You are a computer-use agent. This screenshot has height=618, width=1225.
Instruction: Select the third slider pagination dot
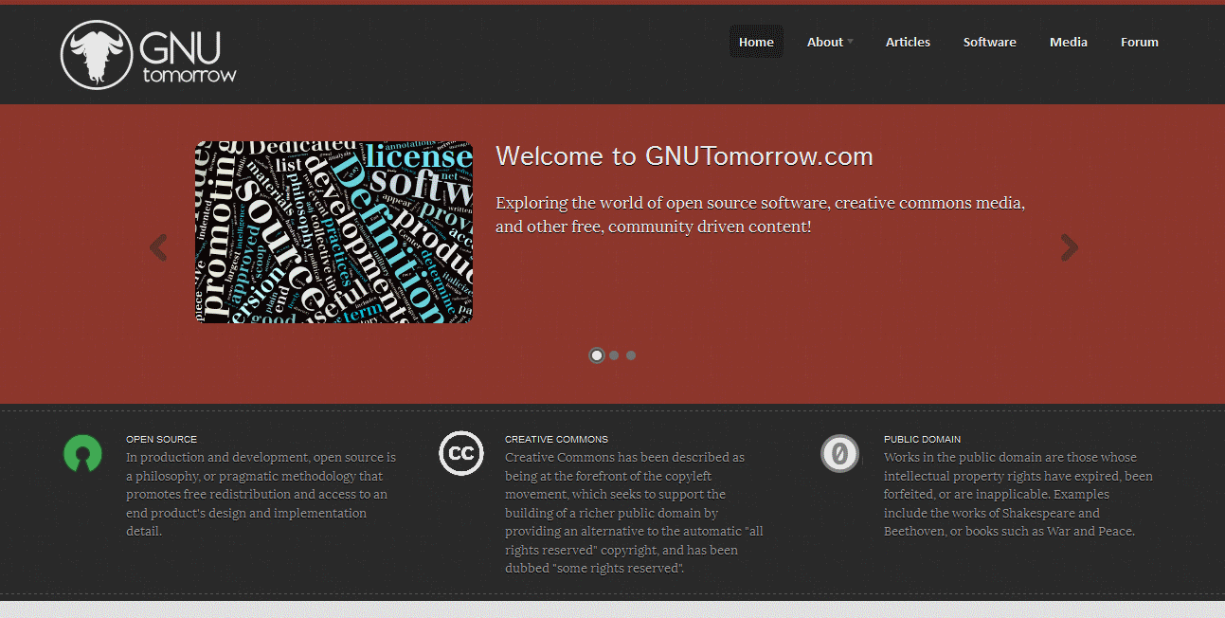point(631,355)
